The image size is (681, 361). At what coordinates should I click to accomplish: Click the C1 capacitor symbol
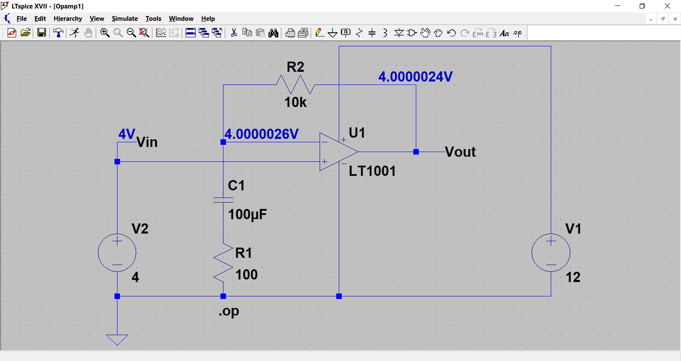tap(223, 200)
